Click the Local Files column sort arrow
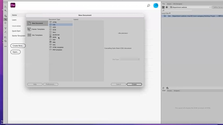The width and height of the screenshot is (223, 125). 170,13
